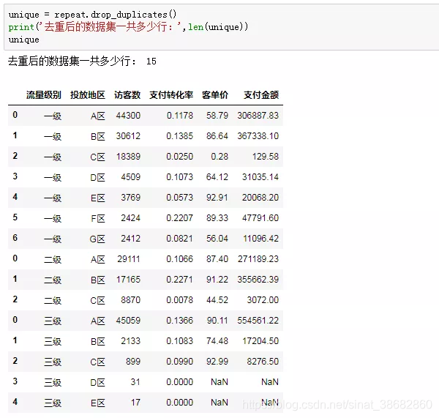The height and width of the screenshot is (418, 439).
Task: Click the payment amount 47791.60
Action: 260,218
